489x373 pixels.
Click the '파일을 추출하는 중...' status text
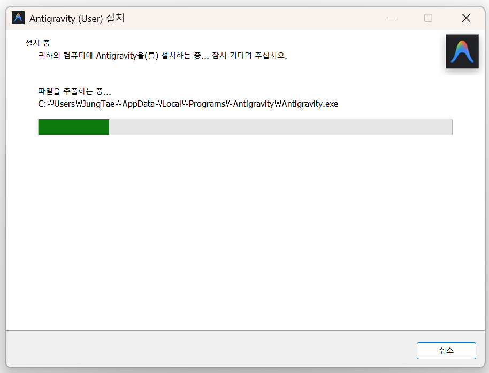click(74, 91)
